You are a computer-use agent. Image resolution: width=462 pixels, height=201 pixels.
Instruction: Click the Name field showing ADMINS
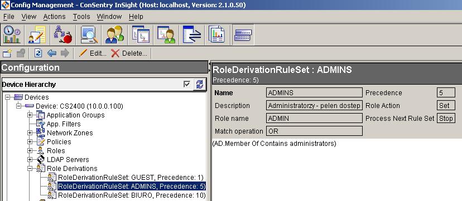click(x=314, y=92)
